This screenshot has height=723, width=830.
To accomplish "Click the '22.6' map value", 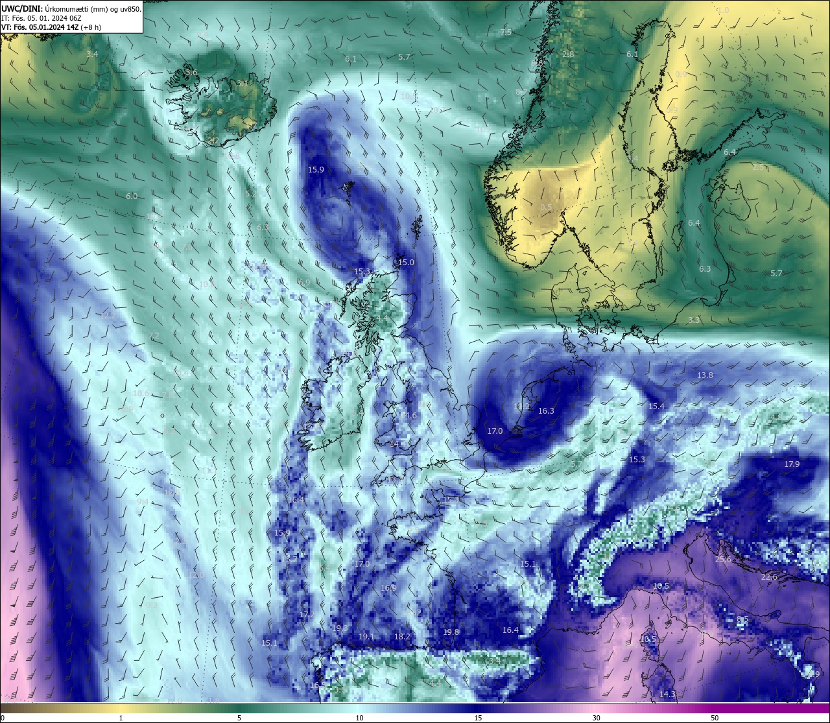I will point(769,576).
